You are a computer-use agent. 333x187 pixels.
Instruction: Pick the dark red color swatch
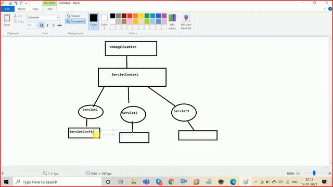[124, 16]
